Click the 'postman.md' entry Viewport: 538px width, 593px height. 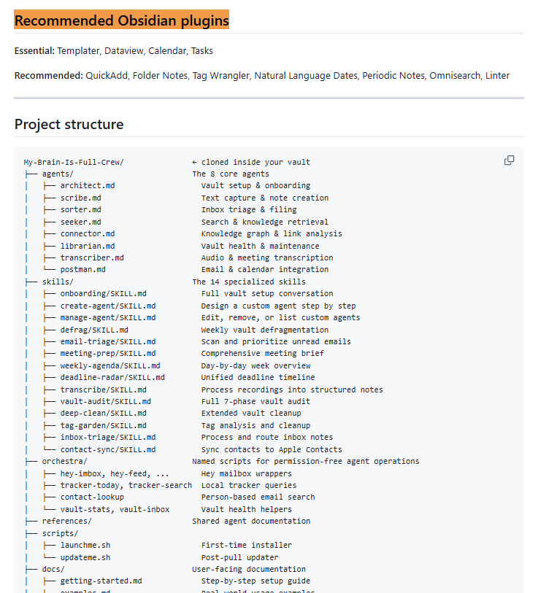pyautogui.click(x=83, y=269)
